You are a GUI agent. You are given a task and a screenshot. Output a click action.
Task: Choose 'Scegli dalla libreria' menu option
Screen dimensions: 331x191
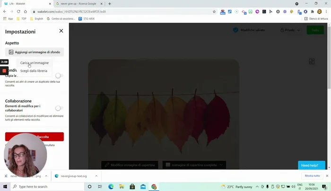tap(34, 71)
